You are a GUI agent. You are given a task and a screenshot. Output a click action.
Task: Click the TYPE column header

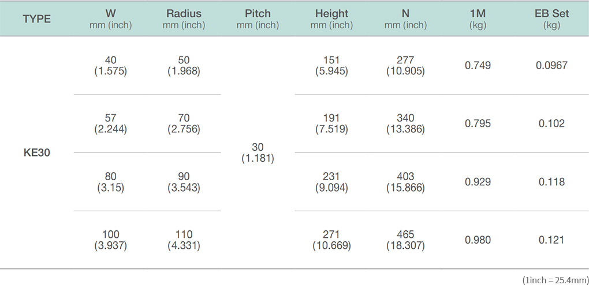(x=37, y=19)
